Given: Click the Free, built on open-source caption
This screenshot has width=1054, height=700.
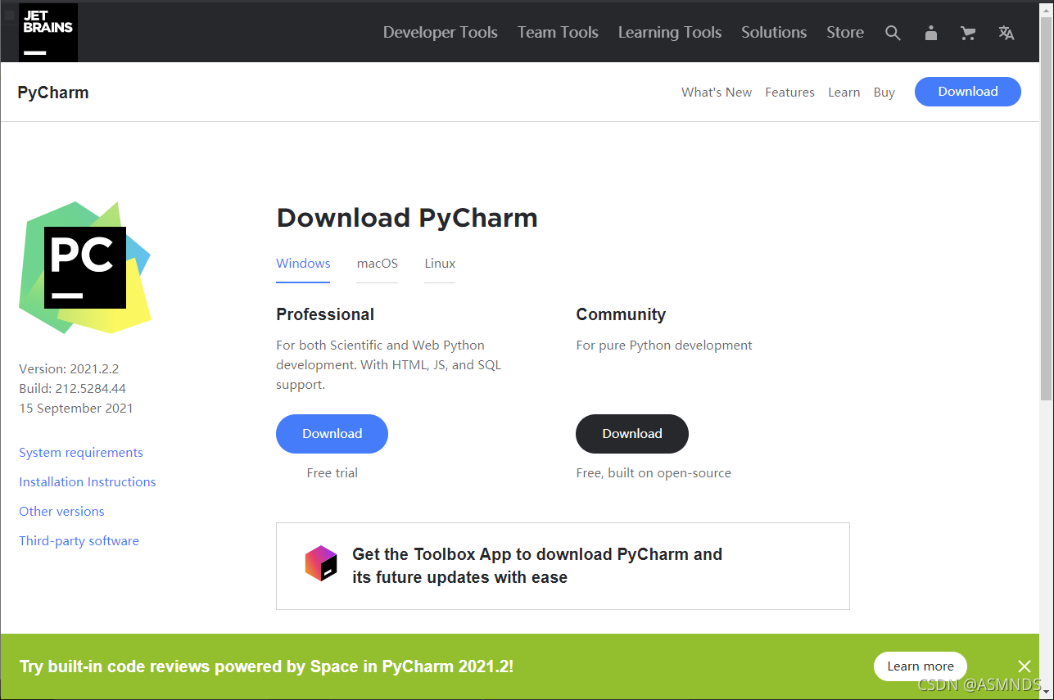Looking at the screenshot, I should [x=654, y=473].
